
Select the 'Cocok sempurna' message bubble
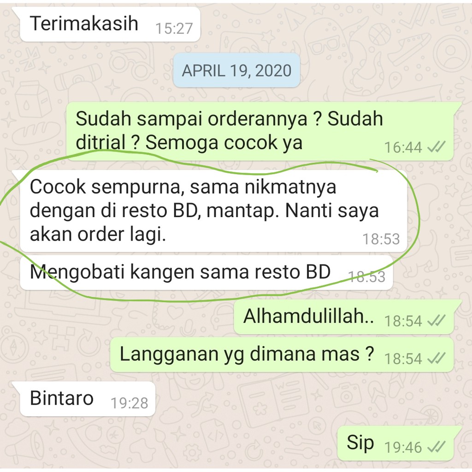click(213, 211)
